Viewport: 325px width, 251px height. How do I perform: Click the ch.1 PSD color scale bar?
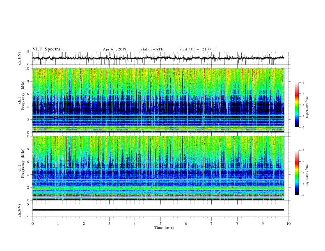click(x=297, y=105)
